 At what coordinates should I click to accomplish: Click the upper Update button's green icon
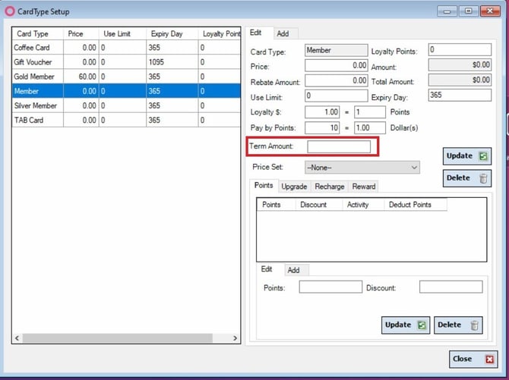(483, 156)
